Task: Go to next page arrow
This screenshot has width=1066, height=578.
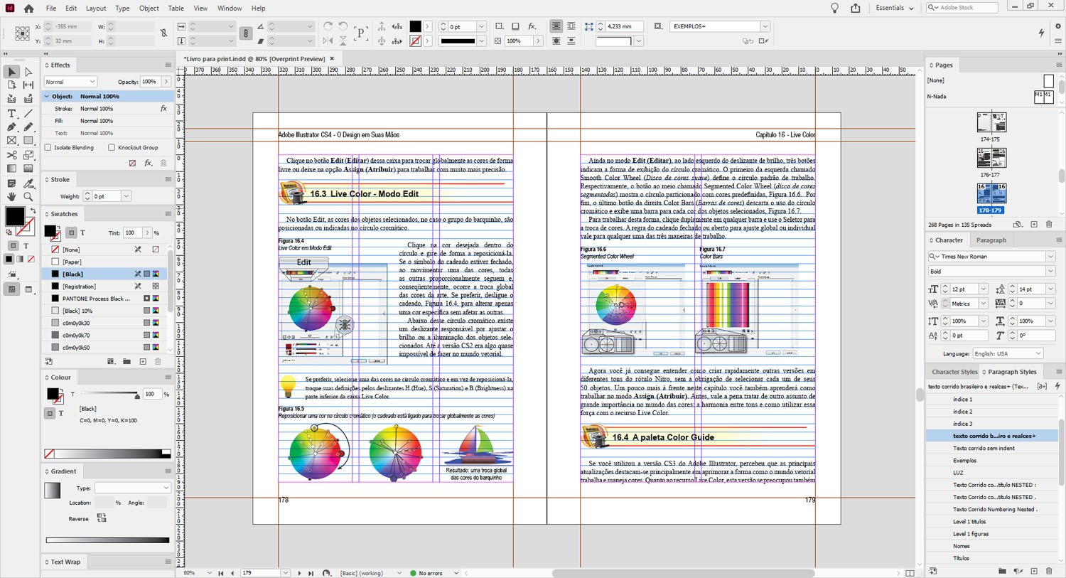Action: pos(299,573)
